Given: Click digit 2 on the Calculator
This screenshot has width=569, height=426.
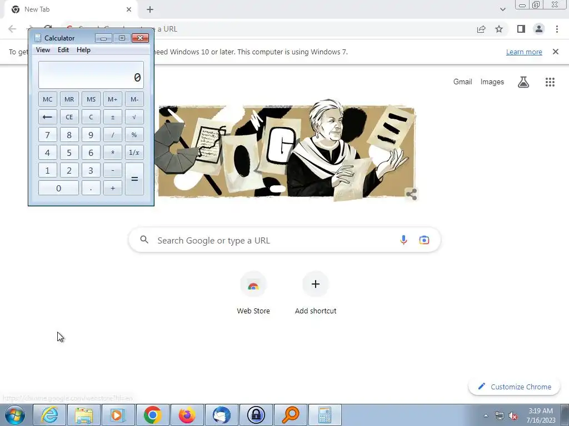Looking at the screenshot, I should tap(69, 170).
